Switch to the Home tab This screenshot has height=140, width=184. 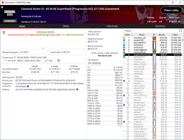[x=22, y=26]
